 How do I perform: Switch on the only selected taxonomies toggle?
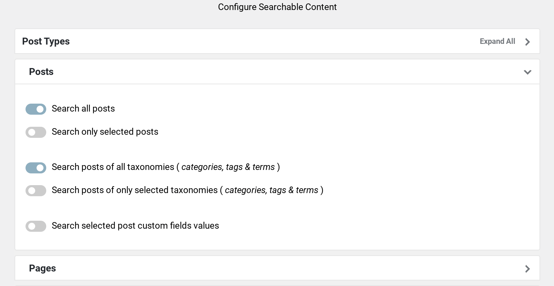(x=36, y=191)
